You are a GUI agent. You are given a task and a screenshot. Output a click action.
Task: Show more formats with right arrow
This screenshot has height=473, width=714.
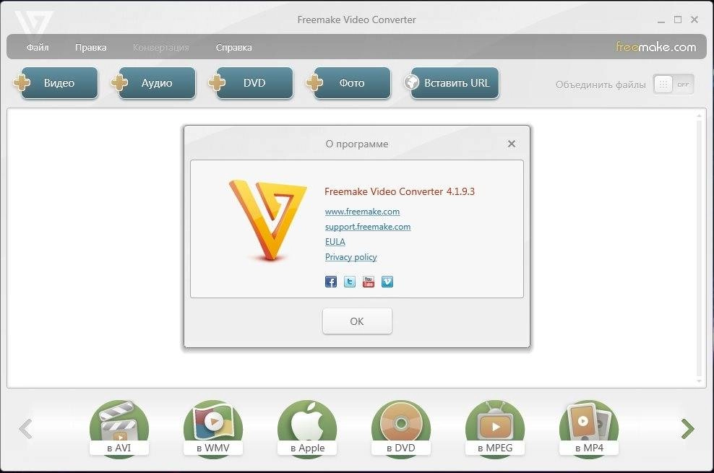point(687,429)
